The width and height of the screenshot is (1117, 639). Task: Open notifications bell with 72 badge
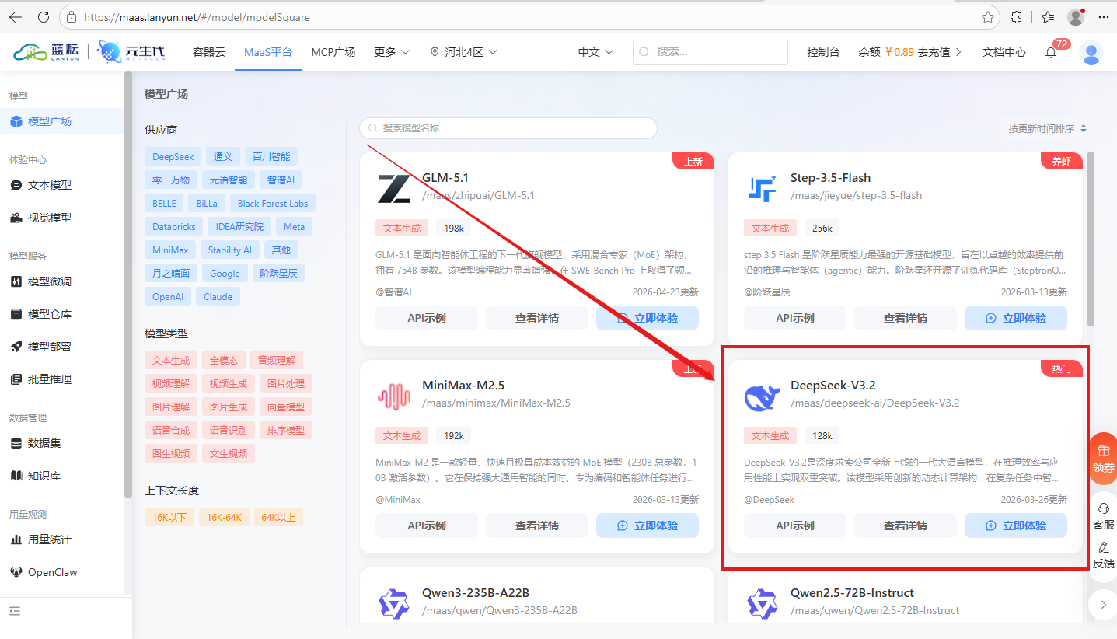click(x=1051, y=52)
